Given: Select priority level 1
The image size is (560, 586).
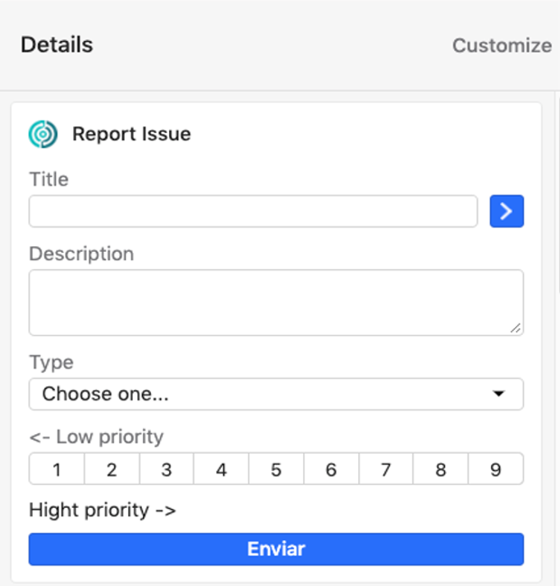Looking at the screenshot, I should pos(57,469).
